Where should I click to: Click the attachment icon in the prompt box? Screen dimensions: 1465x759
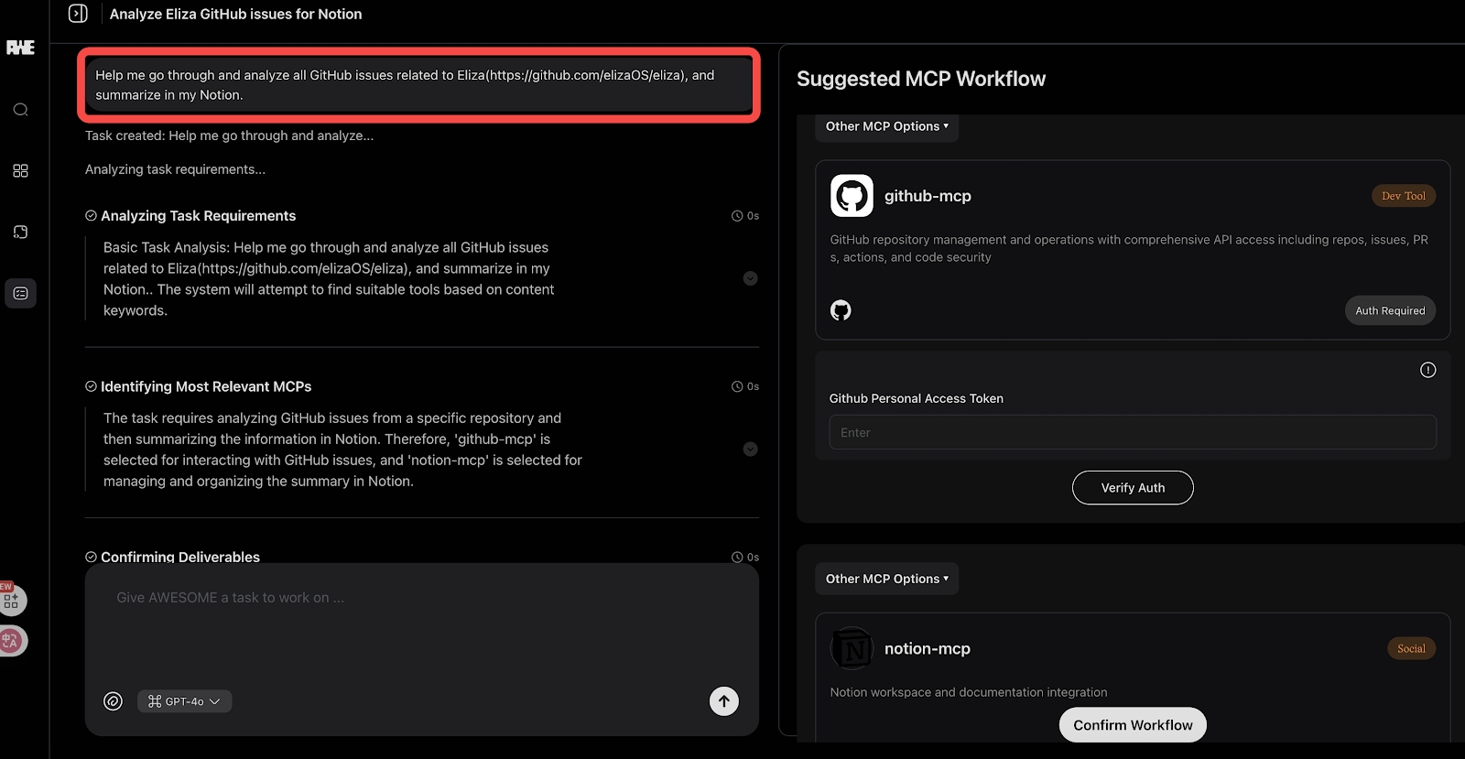[x=113, y=701]
